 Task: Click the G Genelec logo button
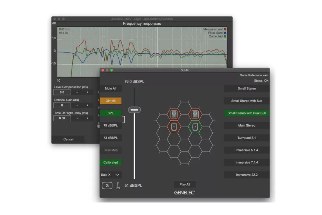107,185
